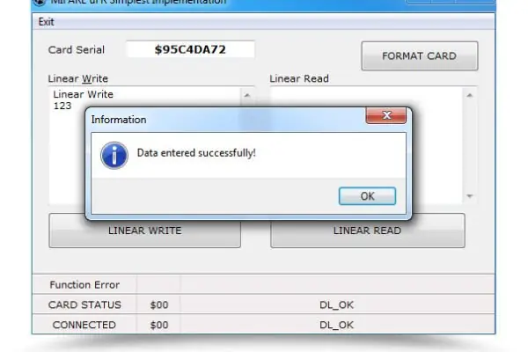Viewport: 528px width, 352px height.
Task: Click the blue information icon in the dialog
Action: 114,155
